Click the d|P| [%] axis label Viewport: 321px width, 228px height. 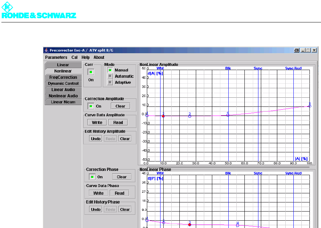tap(155, 178)
